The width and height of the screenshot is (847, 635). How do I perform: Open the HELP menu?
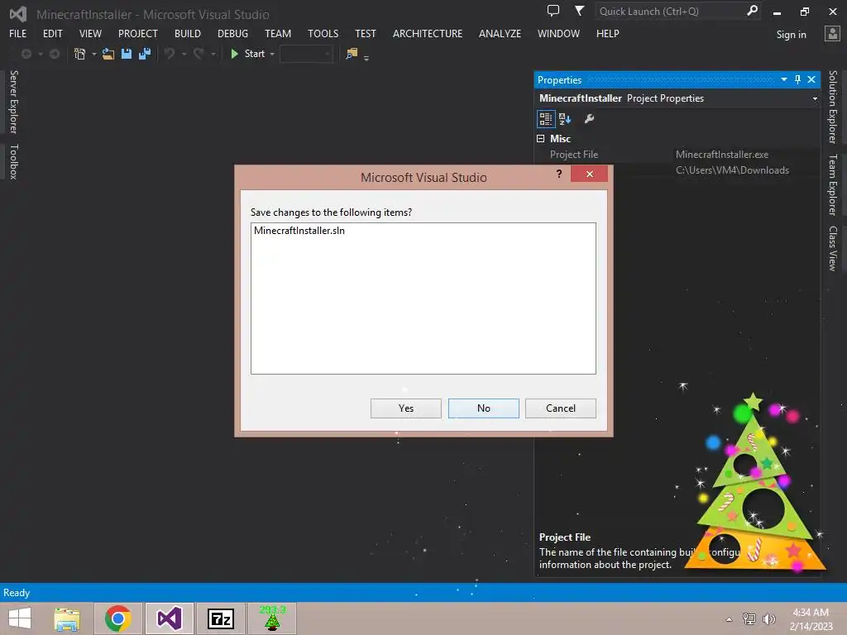click(x=607, y=33)
